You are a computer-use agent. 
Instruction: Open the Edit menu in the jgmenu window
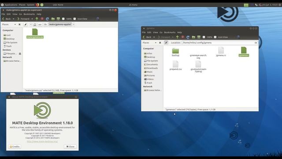pyautogui.click(x=149, y=32)
